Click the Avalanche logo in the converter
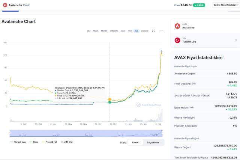The image size is (240, 160). pyautogui.click(x=177, y=26)
